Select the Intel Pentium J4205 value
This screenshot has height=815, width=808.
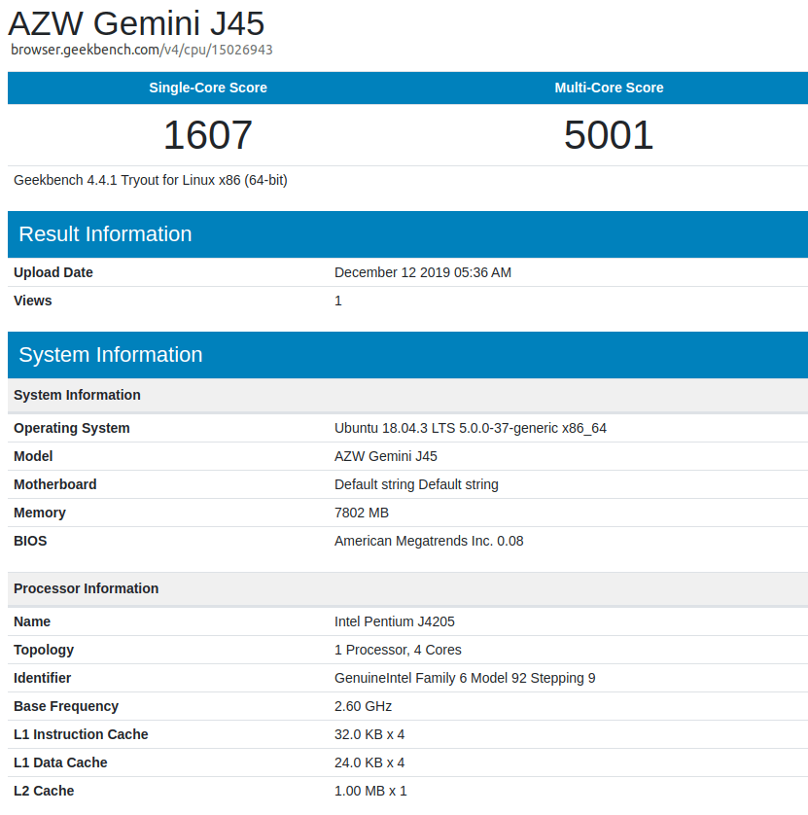point(395,621)
